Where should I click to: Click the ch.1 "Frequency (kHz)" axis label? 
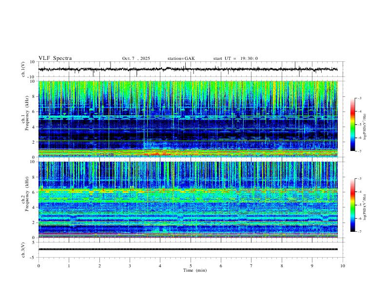tap(27, 113)
